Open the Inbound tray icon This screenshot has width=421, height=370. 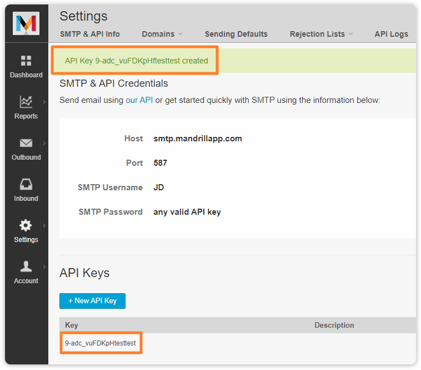tap(26, 184)
